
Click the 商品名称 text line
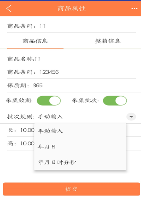tap(24, 59)
